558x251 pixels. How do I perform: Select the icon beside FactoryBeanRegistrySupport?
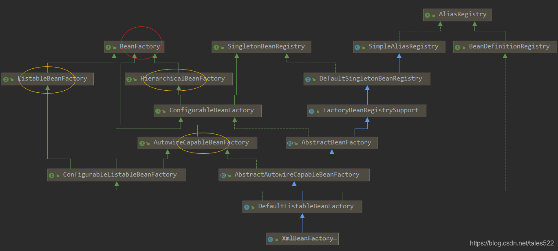click(x=311, y=110)
